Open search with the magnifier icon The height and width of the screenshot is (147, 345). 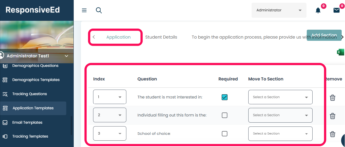click(99, 10)
